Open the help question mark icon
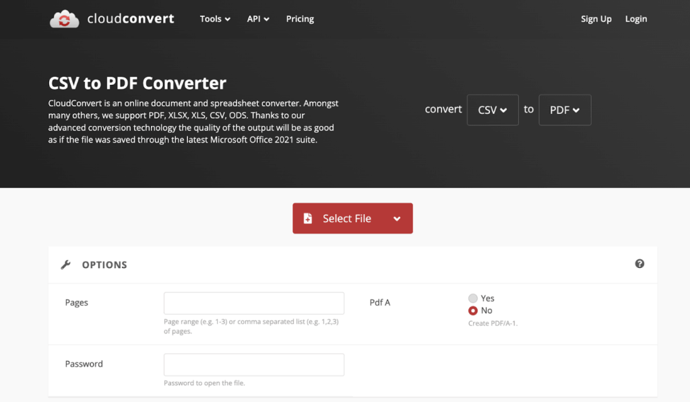The width and height of the screenshot is (690, 402). coord(639,265)
